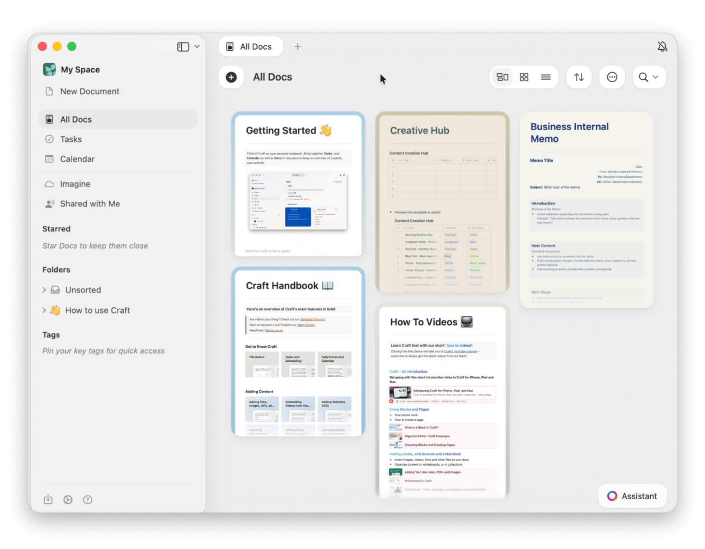705x549 pixels.
Task: Click 'Star Docs to keep them close' hint
Action: pyautogui.click(x=95, y=246)
